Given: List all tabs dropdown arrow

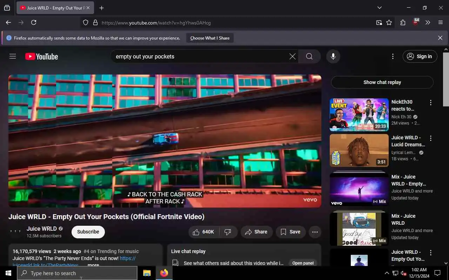Looking at the screenshot, I should [380, 8].
